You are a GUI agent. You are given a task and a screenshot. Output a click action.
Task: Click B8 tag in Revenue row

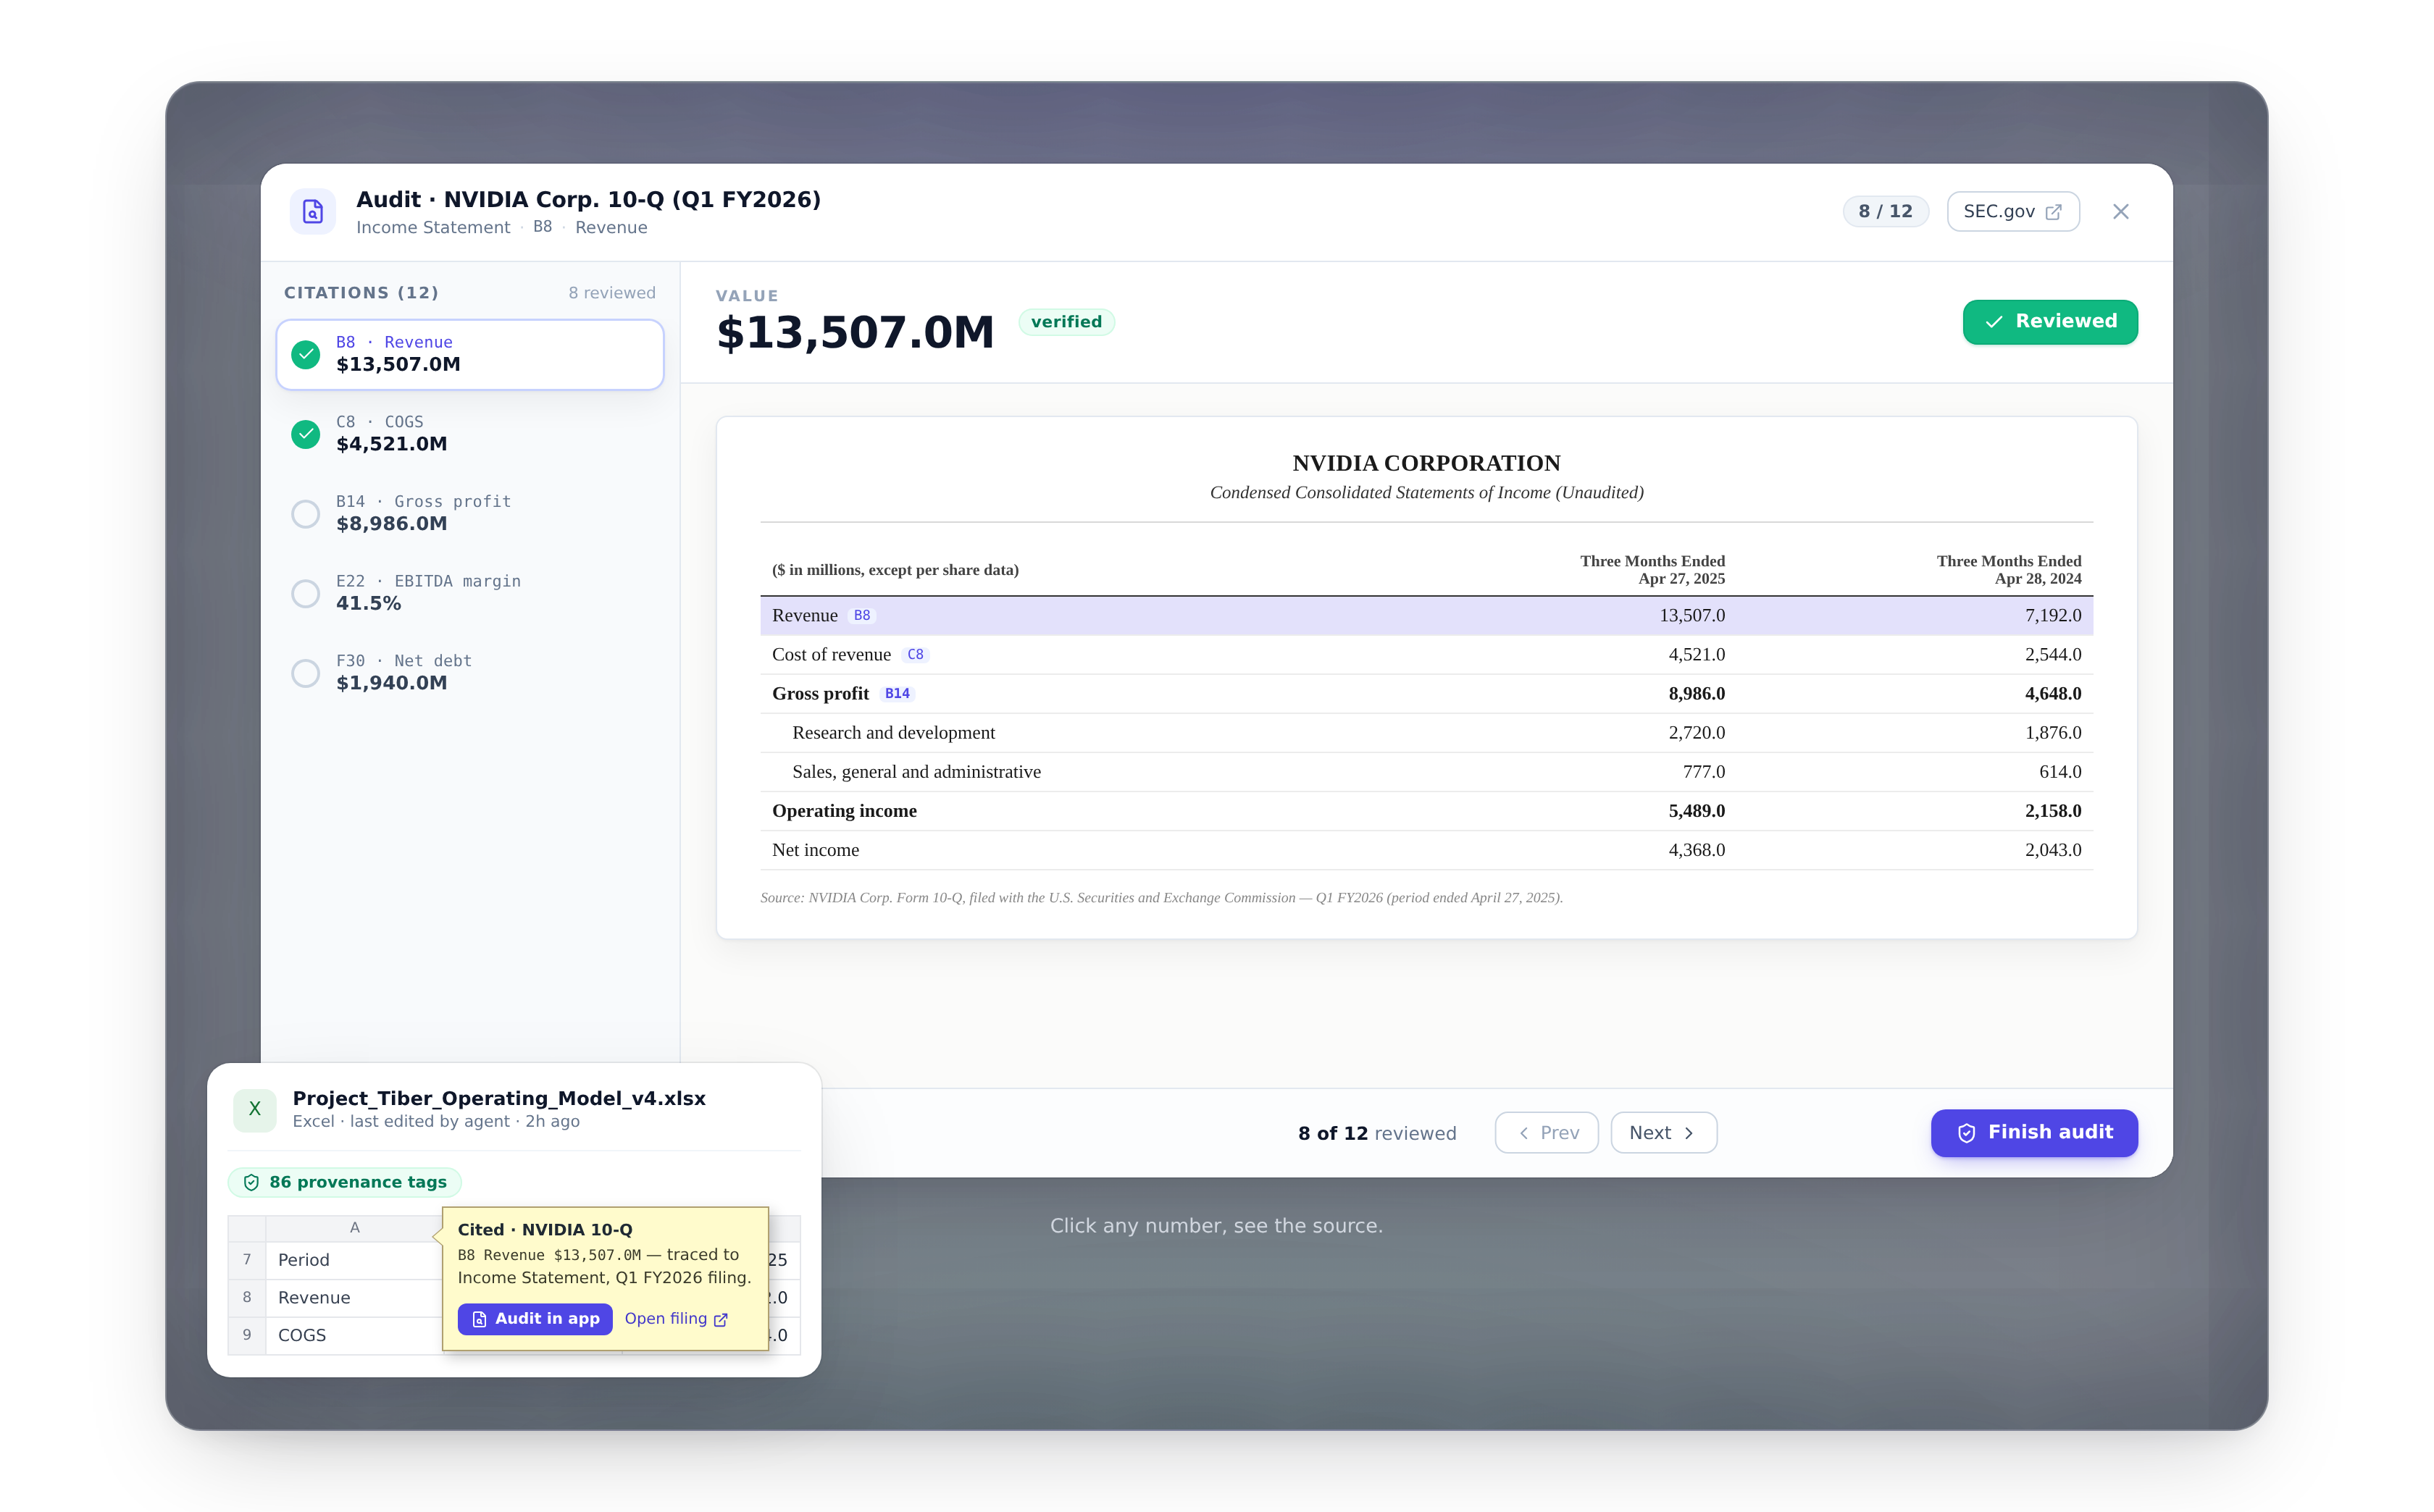(x=861, y=615)
